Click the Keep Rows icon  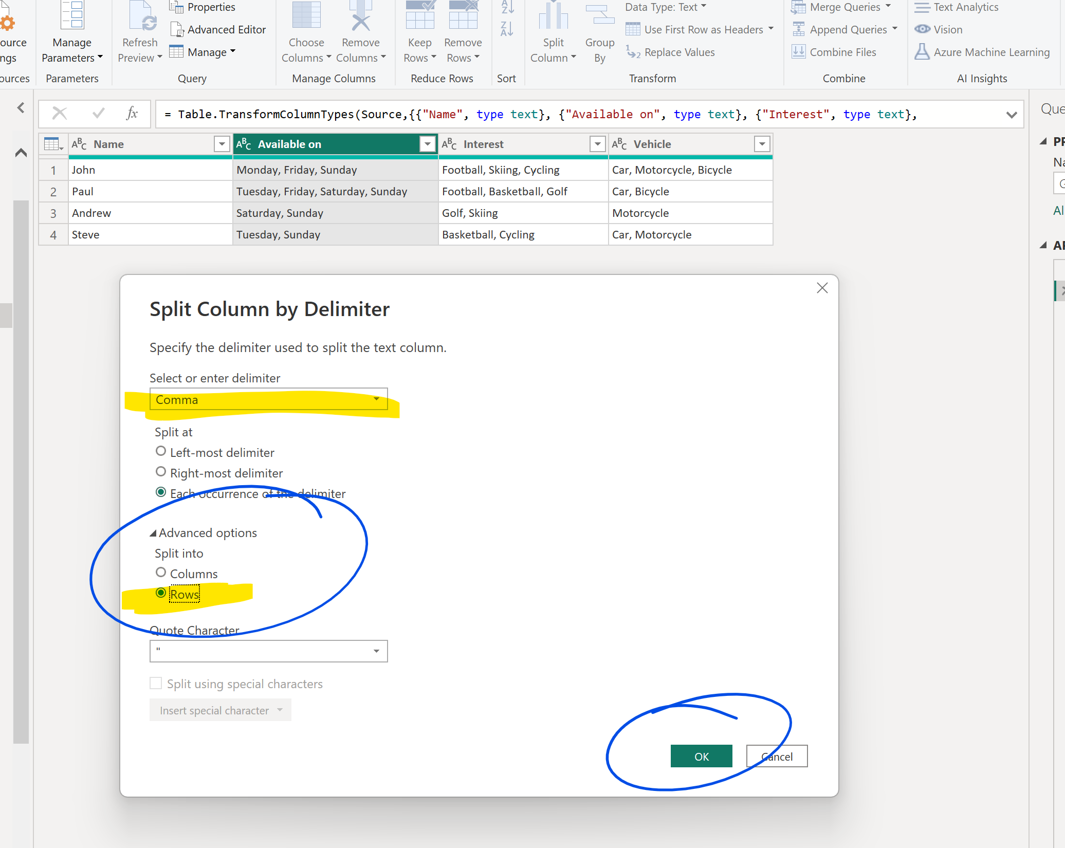(x=420, y=15)
